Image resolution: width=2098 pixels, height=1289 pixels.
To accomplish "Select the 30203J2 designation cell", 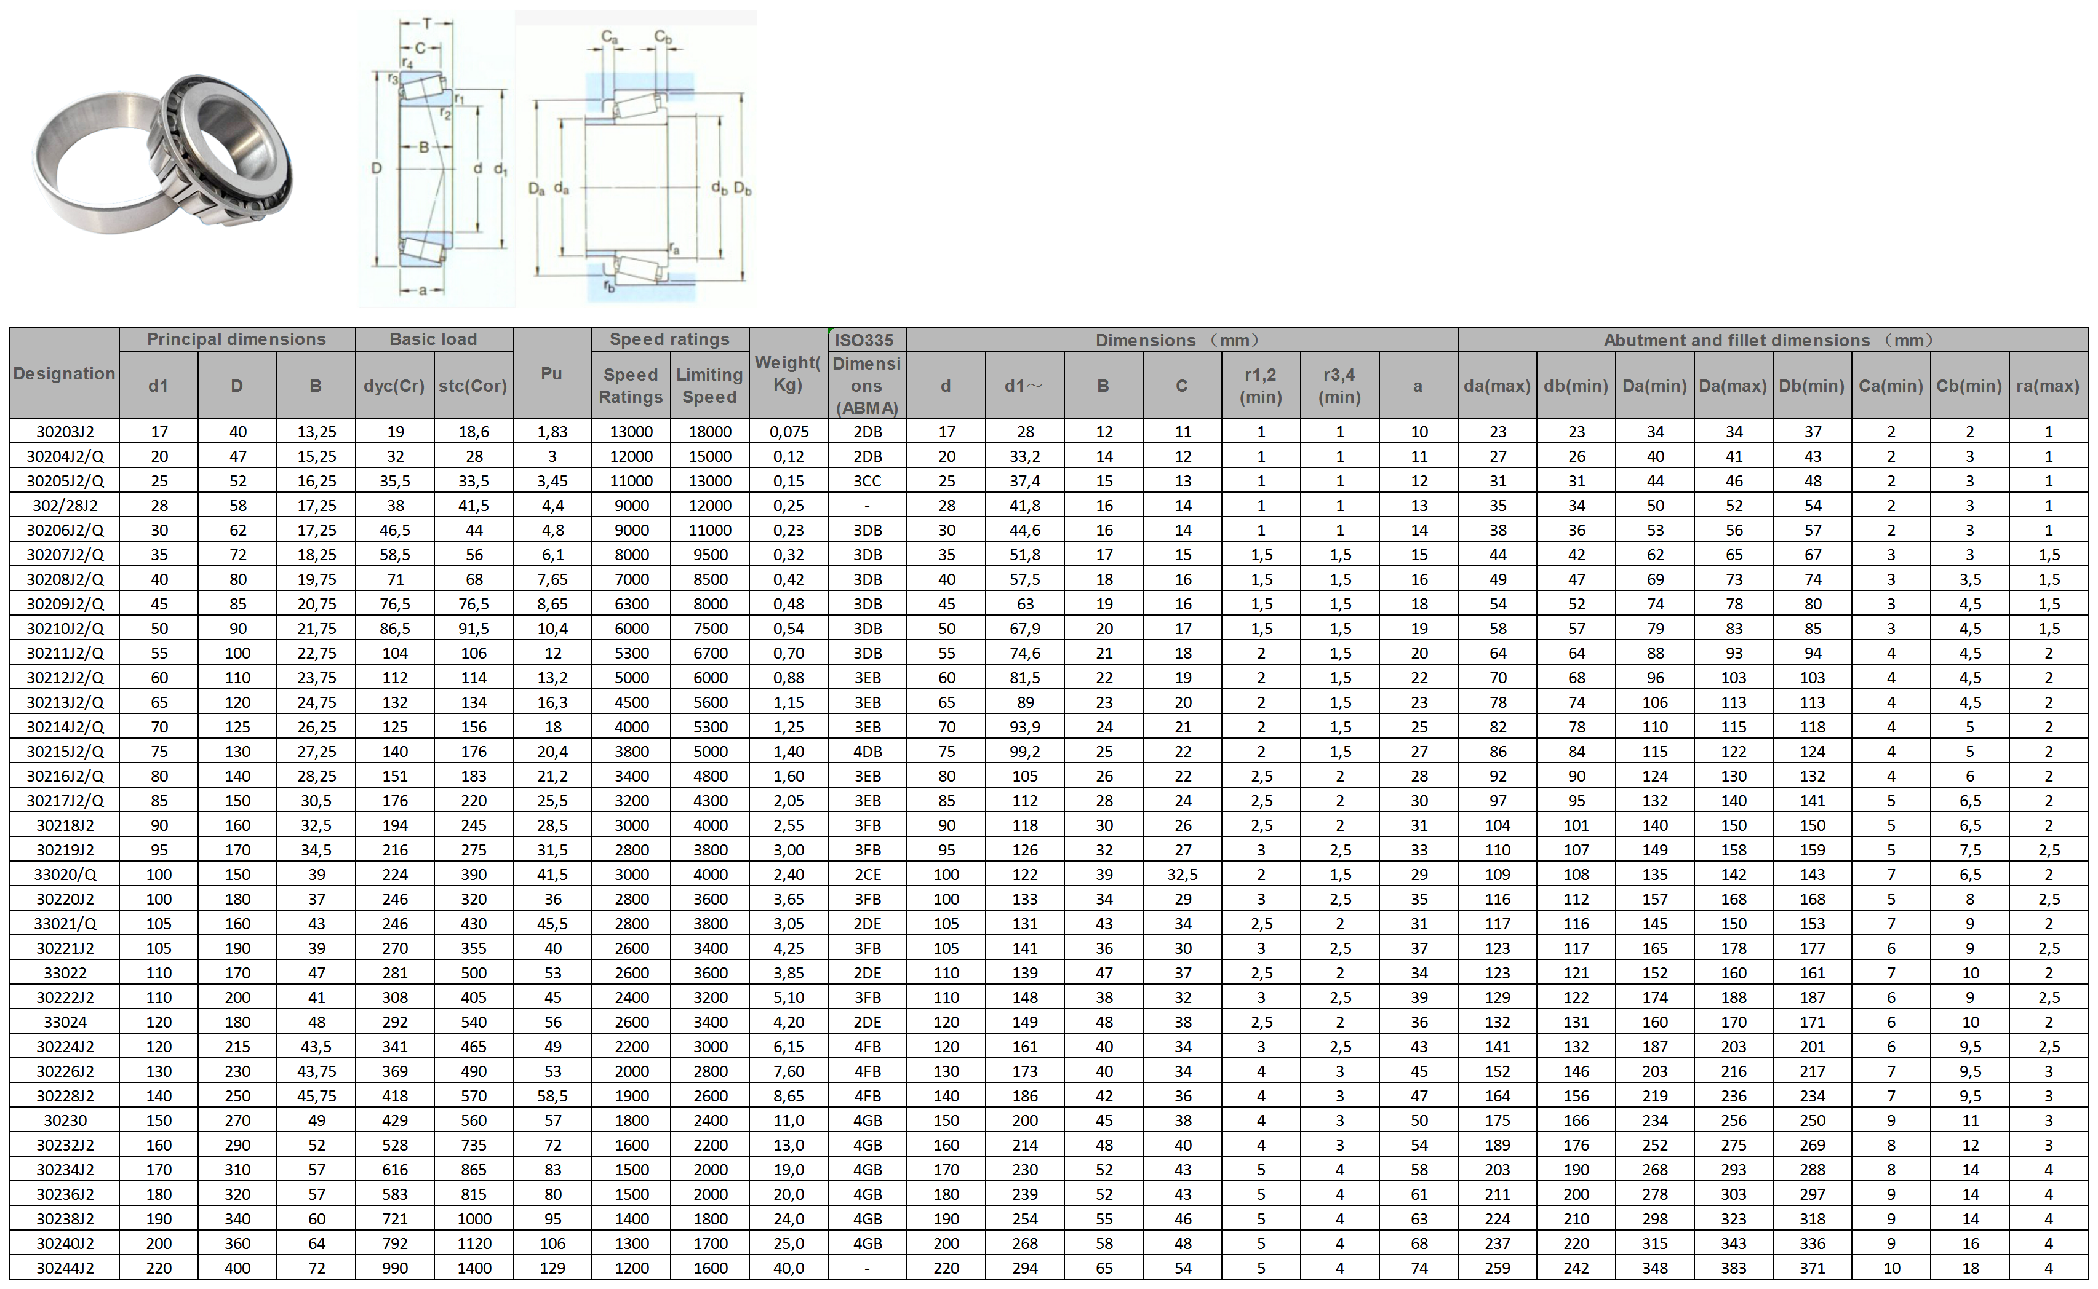I will click(65, 431).
